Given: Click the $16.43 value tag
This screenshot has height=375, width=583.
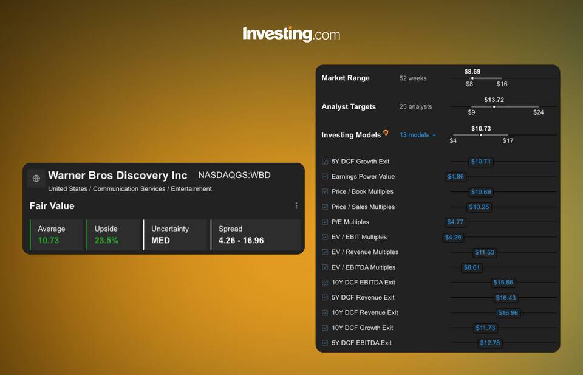Looking at the screenshot, I should click(506, 298).
